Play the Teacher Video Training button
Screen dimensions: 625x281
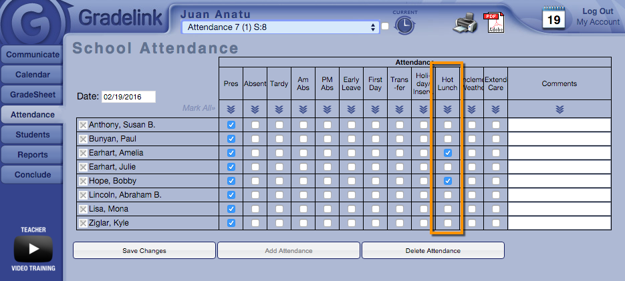(x=33, y=250)
